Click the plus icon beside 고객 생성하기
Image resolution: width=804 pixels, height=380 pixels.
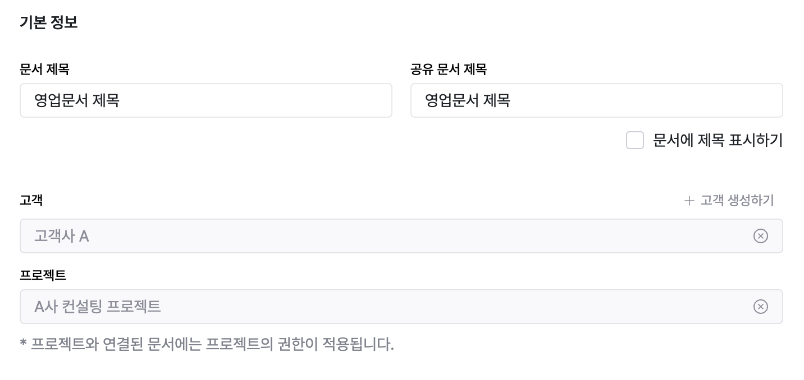pos(689,201)
